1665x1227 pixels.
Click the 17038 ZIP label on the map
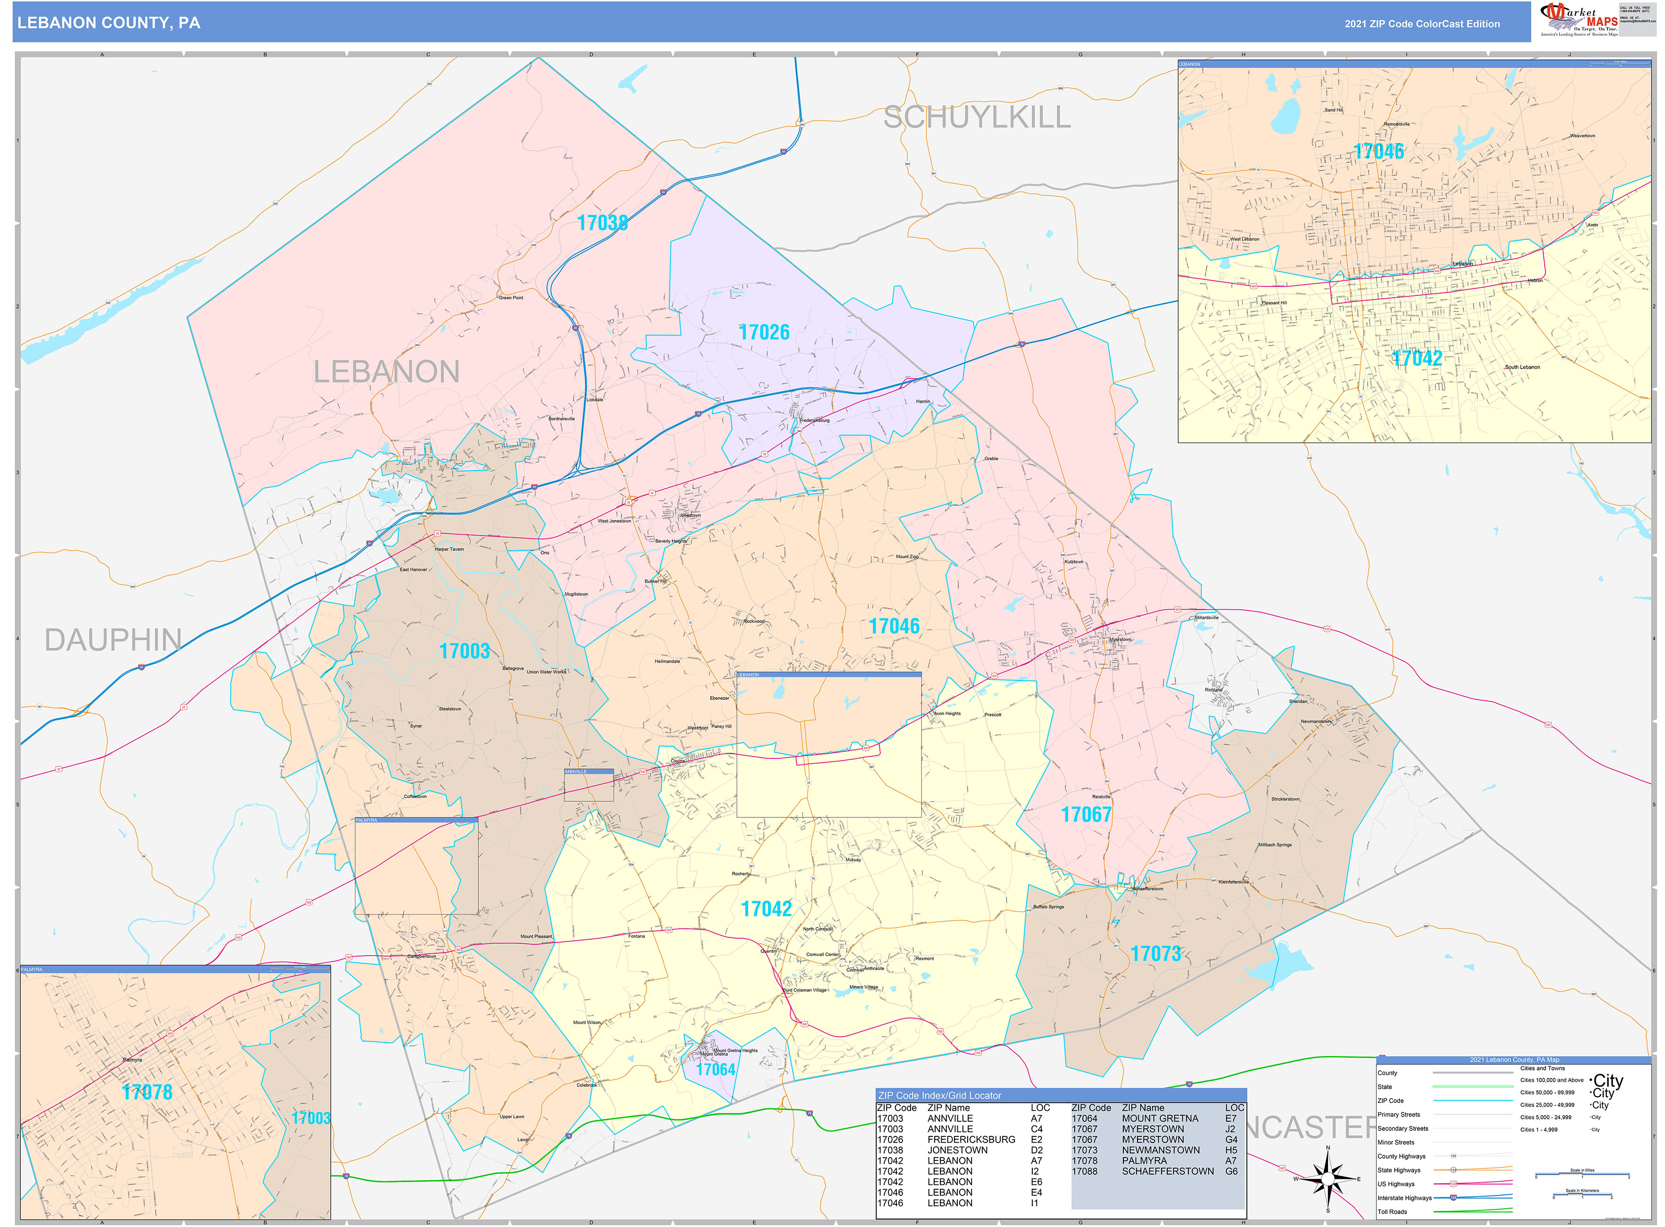click(x=602, y=223)
